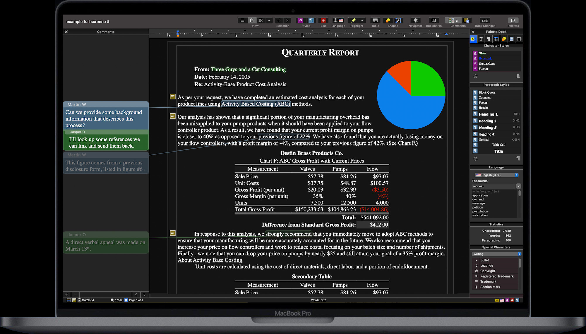Viewport: 586px width, 334px height.
Task: Apply the Hyperlink character style
Action: 485,58
